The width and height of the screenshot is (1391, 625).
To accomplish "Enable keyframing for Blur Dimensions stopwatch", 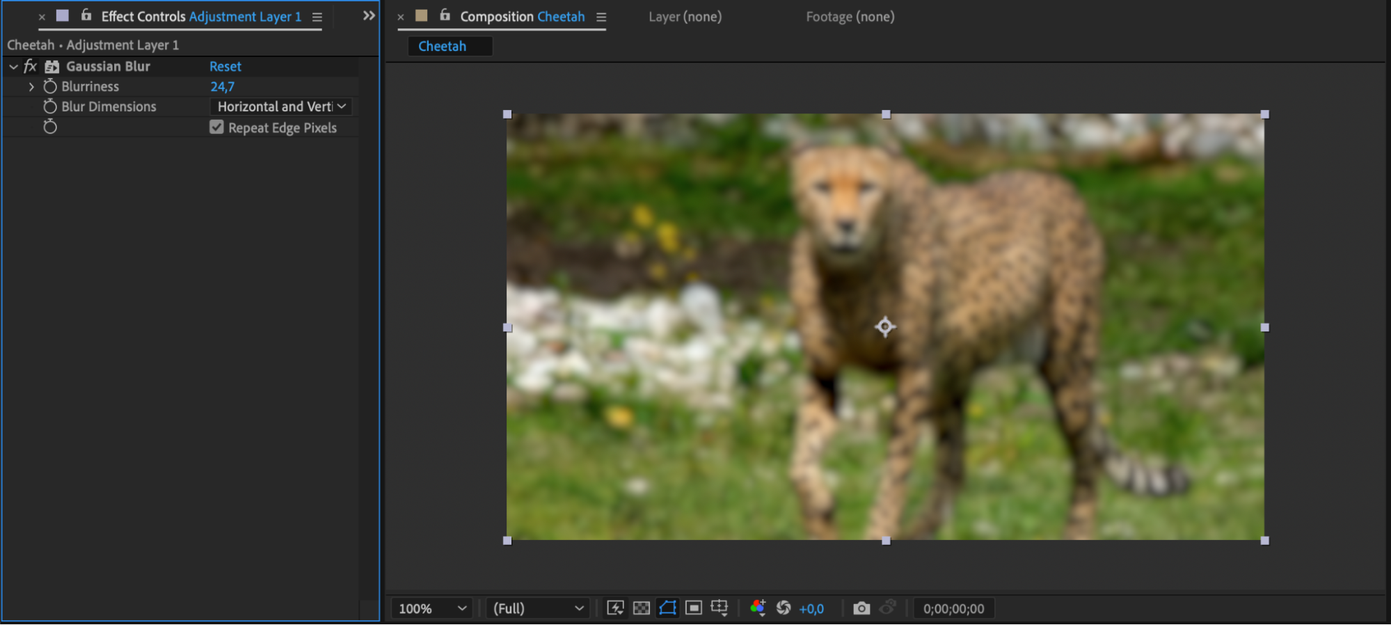I will 50,106.
